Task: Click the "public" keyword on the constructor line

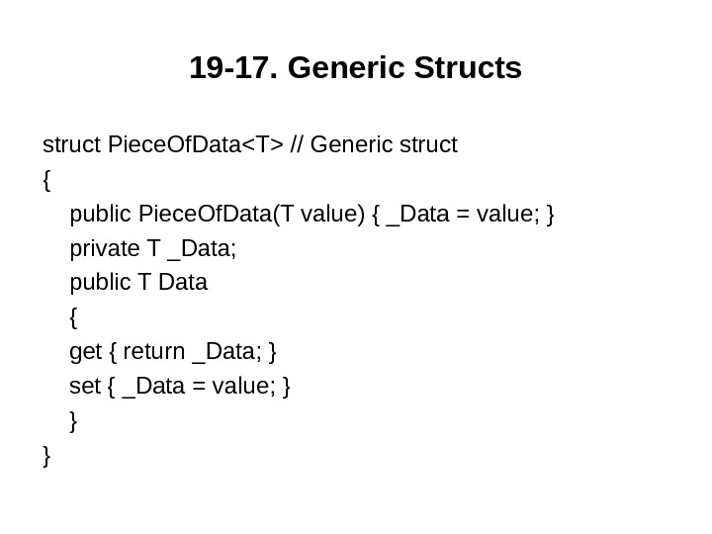Action: pyautogui.click(x=102, y=215)
